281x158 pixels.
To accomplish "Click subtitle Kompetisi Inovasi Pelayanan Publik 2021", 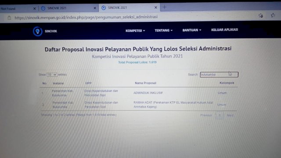I will (137, 56).
